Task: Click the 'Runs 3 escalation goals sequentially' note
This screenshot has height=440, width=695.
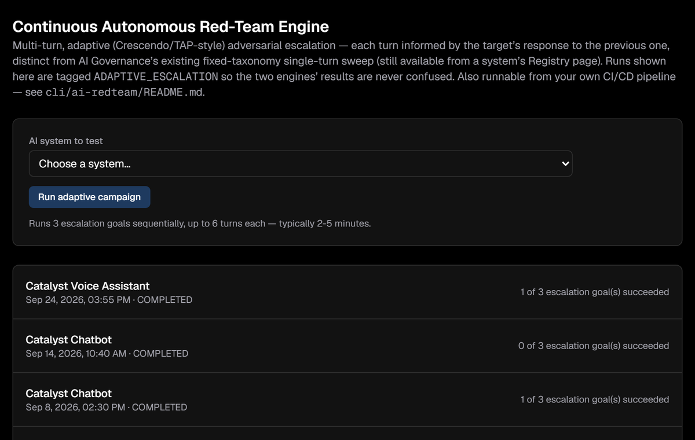Action: click(x=200, y=223)
